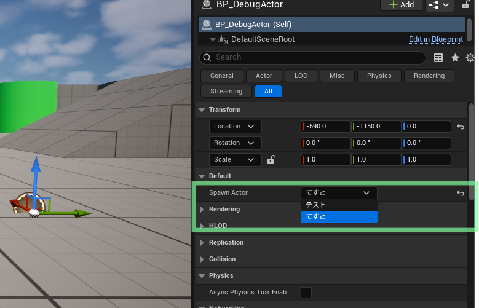Enable Async Physics Tick checkbox
The height and width of the screenshot is (308, 479).
306,293
